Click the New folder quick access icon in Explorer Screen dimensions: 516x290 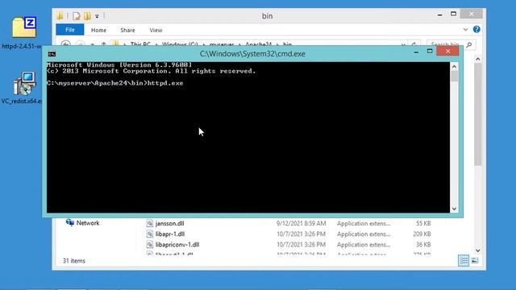[87, 16]
